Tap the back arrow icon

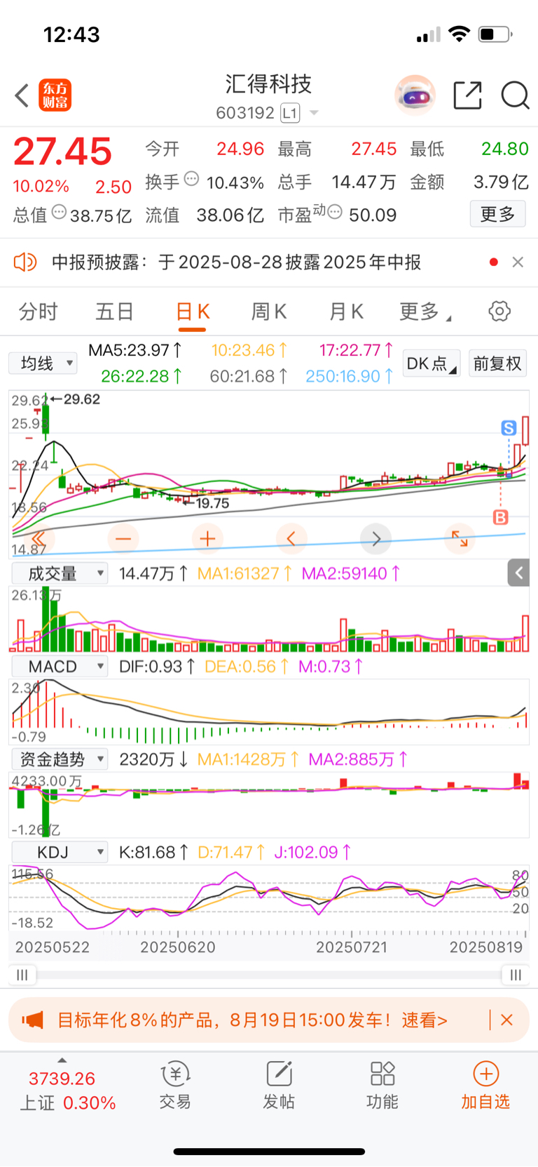[x=22, y=95]
